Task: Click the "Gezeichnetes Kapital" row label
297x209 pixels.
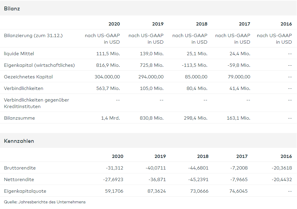Action: point(28,77)
